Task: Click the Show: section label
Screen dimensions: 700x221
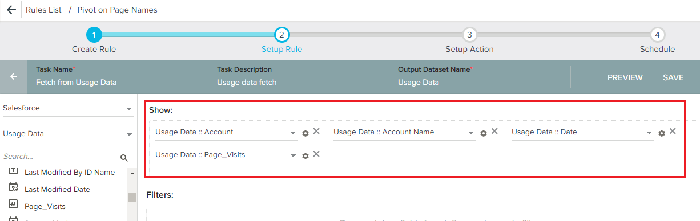Action: click(161, 109)
